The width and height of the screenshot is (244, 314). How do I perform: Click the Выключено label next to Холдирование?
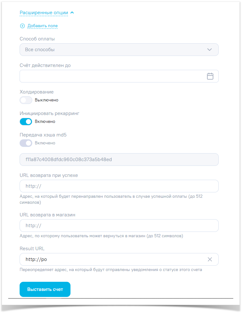tap(46, 100)
